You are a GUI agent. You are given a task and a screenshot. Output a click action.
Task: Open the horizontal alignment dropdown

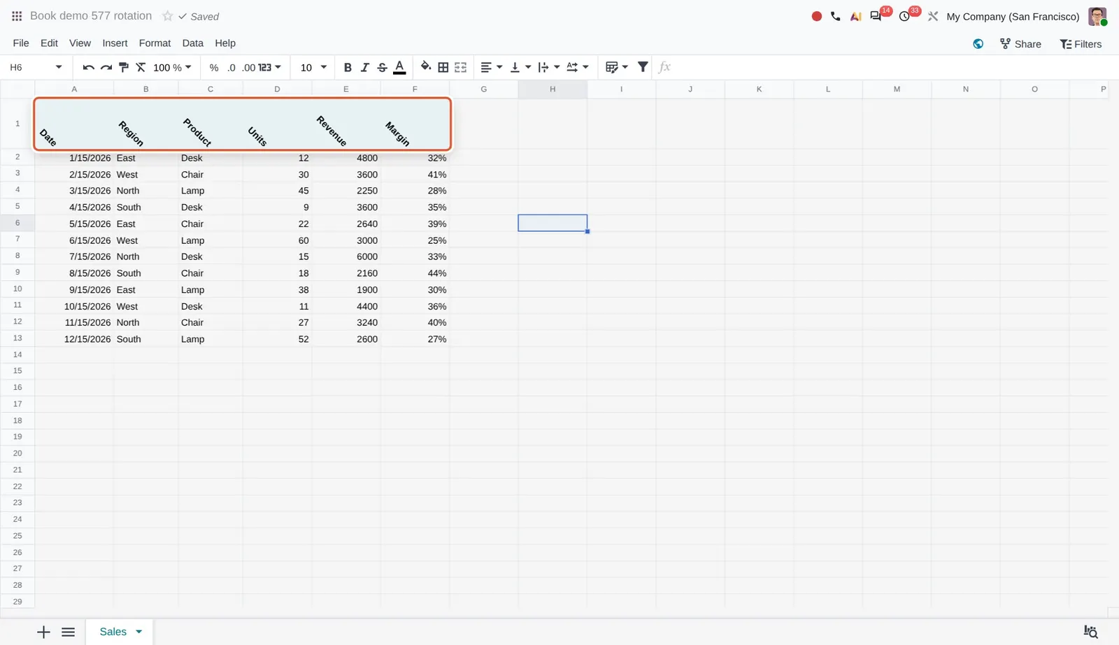tap(491, 67)
